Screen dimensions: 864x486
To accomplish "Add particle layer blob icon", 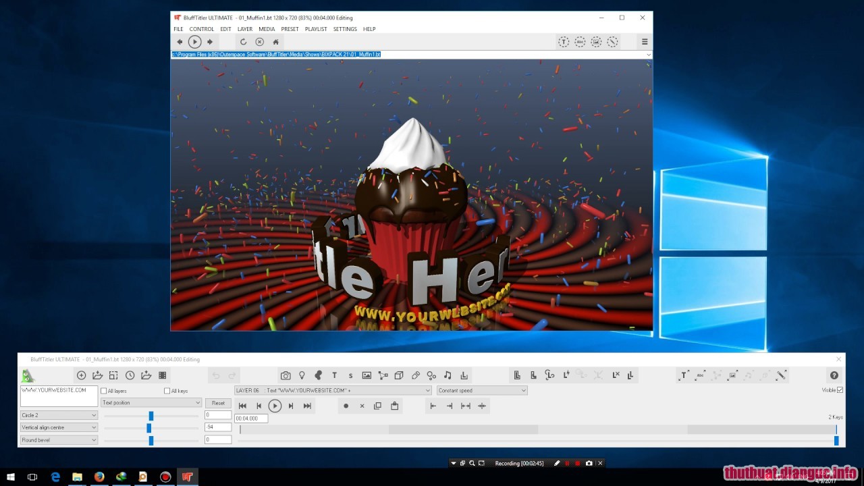I will click(x=318, y=375).
